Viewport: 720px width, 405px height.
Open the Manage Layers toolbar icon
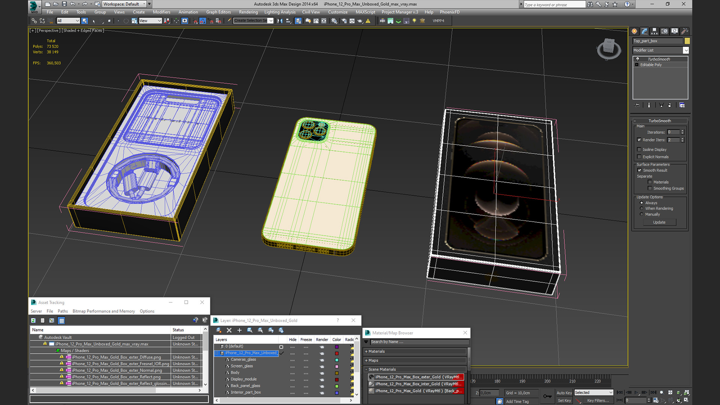point(298,21)
